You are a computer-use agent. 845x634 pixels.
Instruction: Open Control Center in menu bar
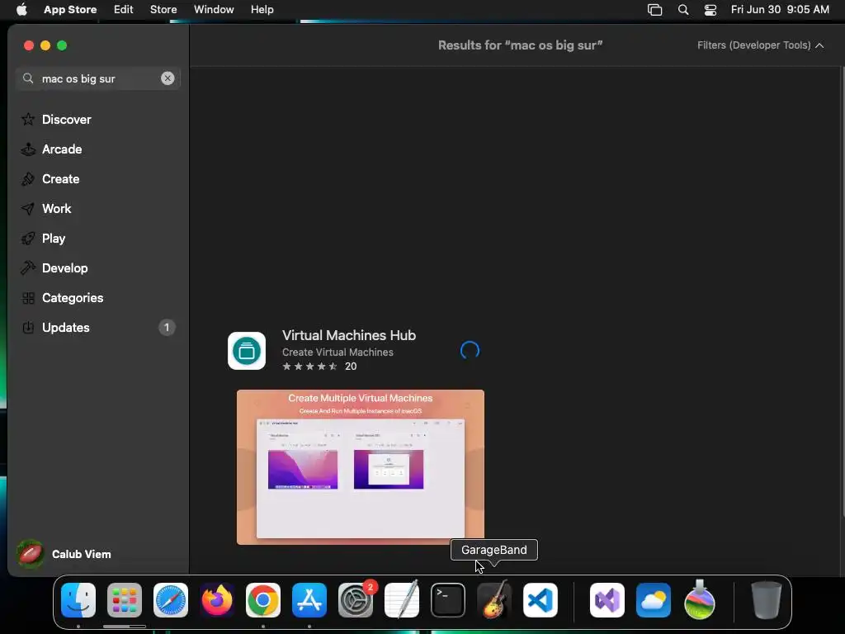[x=710, y=10]
